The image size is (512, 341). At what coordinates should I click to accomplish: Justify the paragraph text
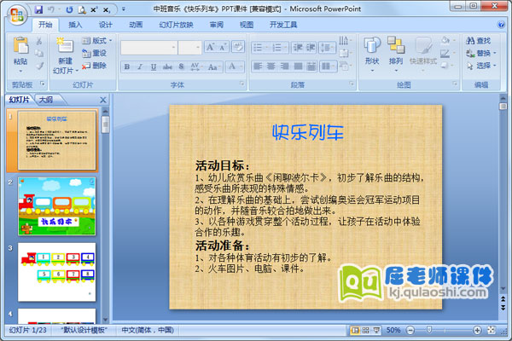[298, 66]
